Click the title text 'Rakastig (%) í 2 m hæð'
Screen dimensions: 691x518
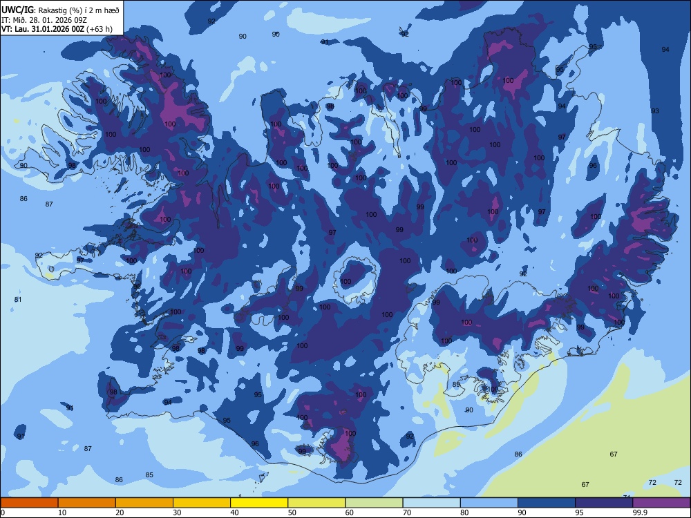click(x=79, y=10)
